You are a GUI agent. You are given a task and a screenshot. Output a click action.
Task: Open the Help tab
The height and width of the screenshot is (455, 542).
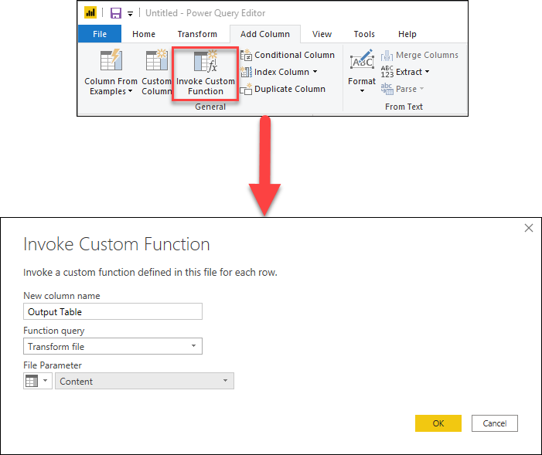[407, 34]
